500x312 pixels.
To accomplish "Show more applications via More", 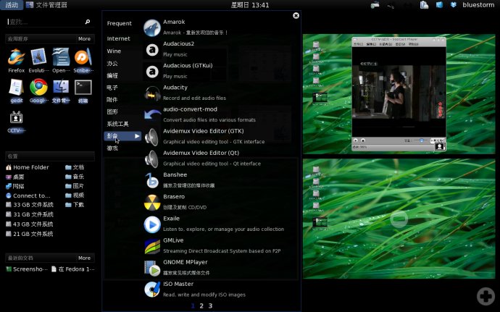I will [x=84, y=38].
